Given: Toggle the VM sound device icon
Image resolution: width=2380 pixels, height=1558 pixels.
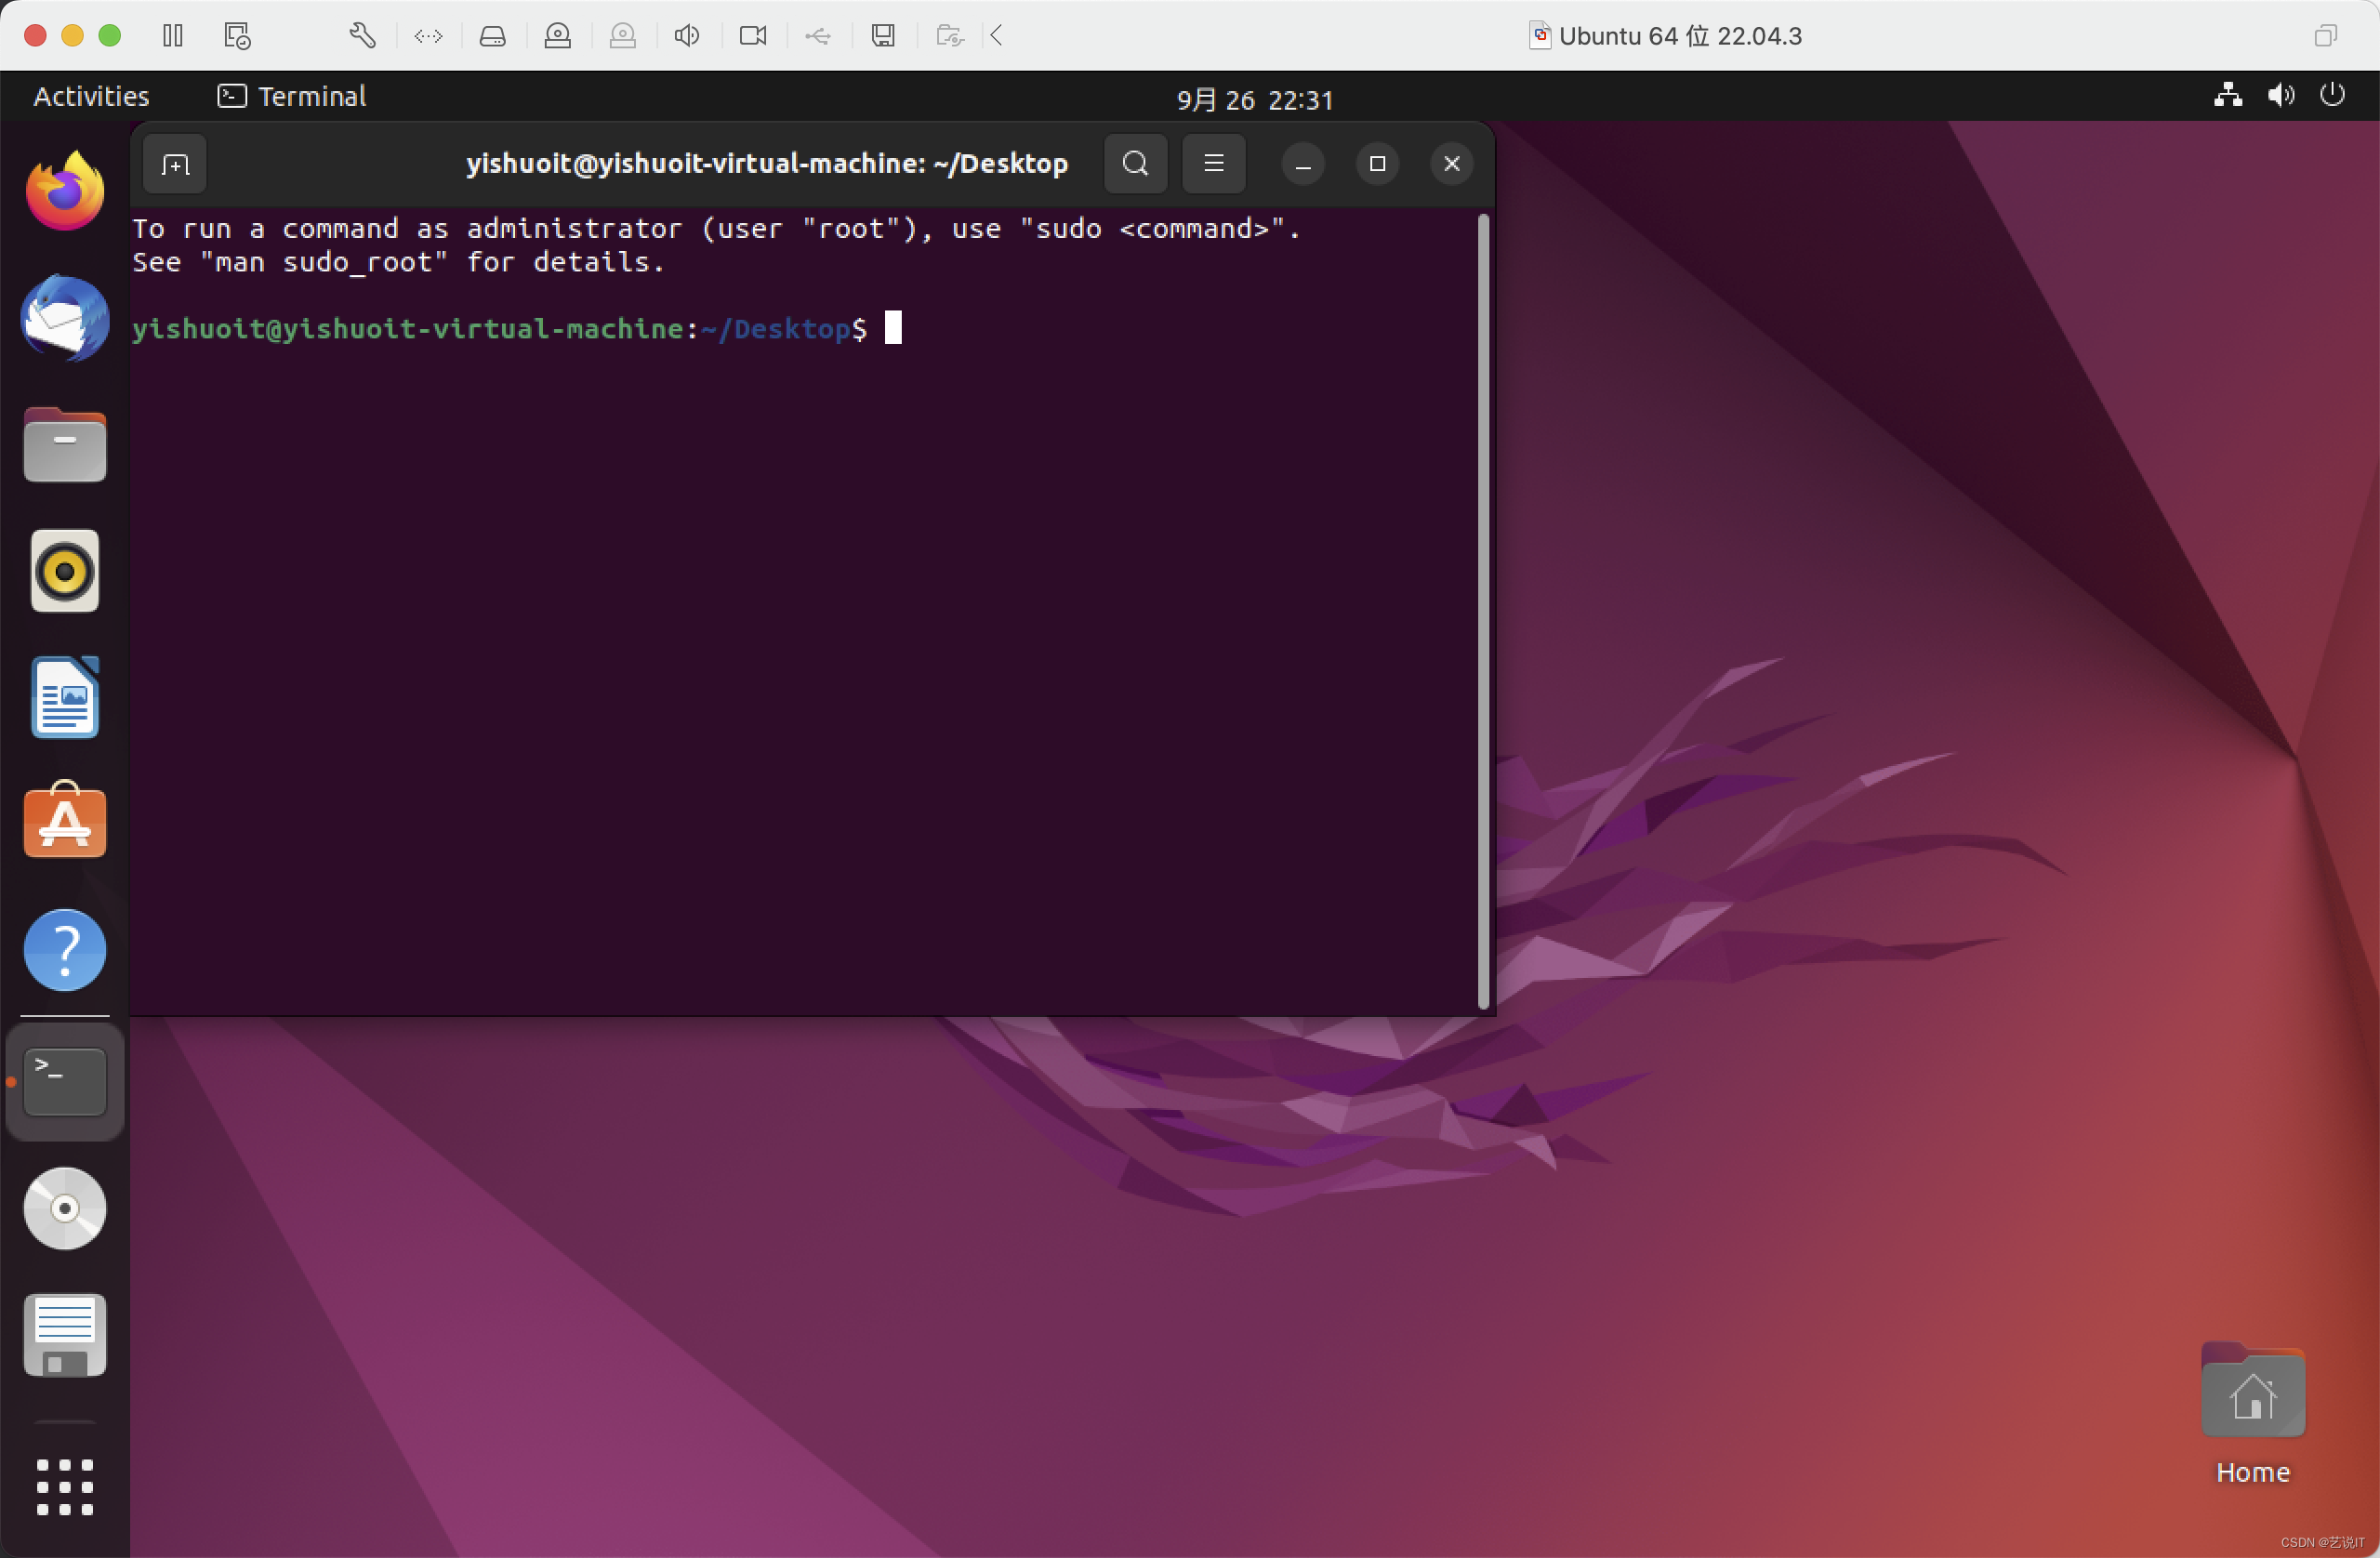Looking at the screenshot, I should (686, 36).
